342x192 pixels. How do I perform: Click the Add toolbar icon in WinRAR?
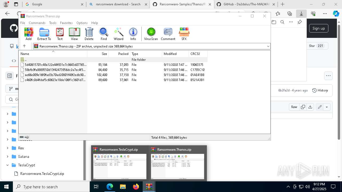[29, 34]
